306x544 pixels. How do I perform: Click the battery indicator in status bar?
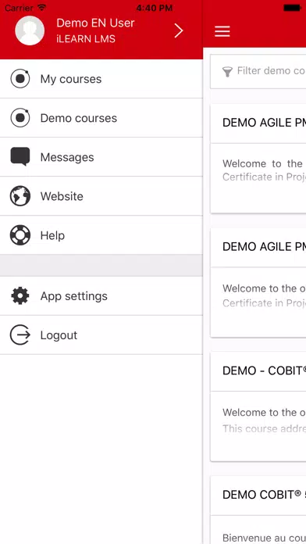coord(292,8)
